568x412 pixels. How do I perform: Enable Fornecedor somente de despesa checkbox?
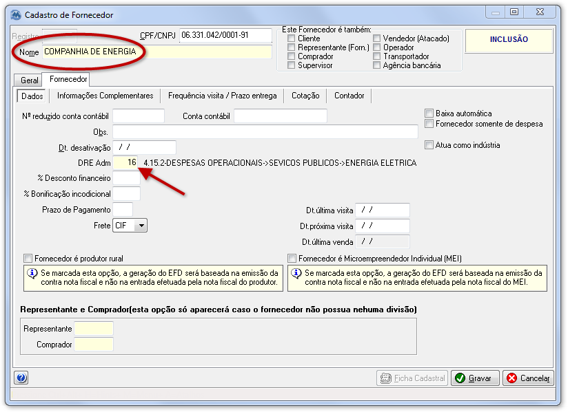(429, 124)
